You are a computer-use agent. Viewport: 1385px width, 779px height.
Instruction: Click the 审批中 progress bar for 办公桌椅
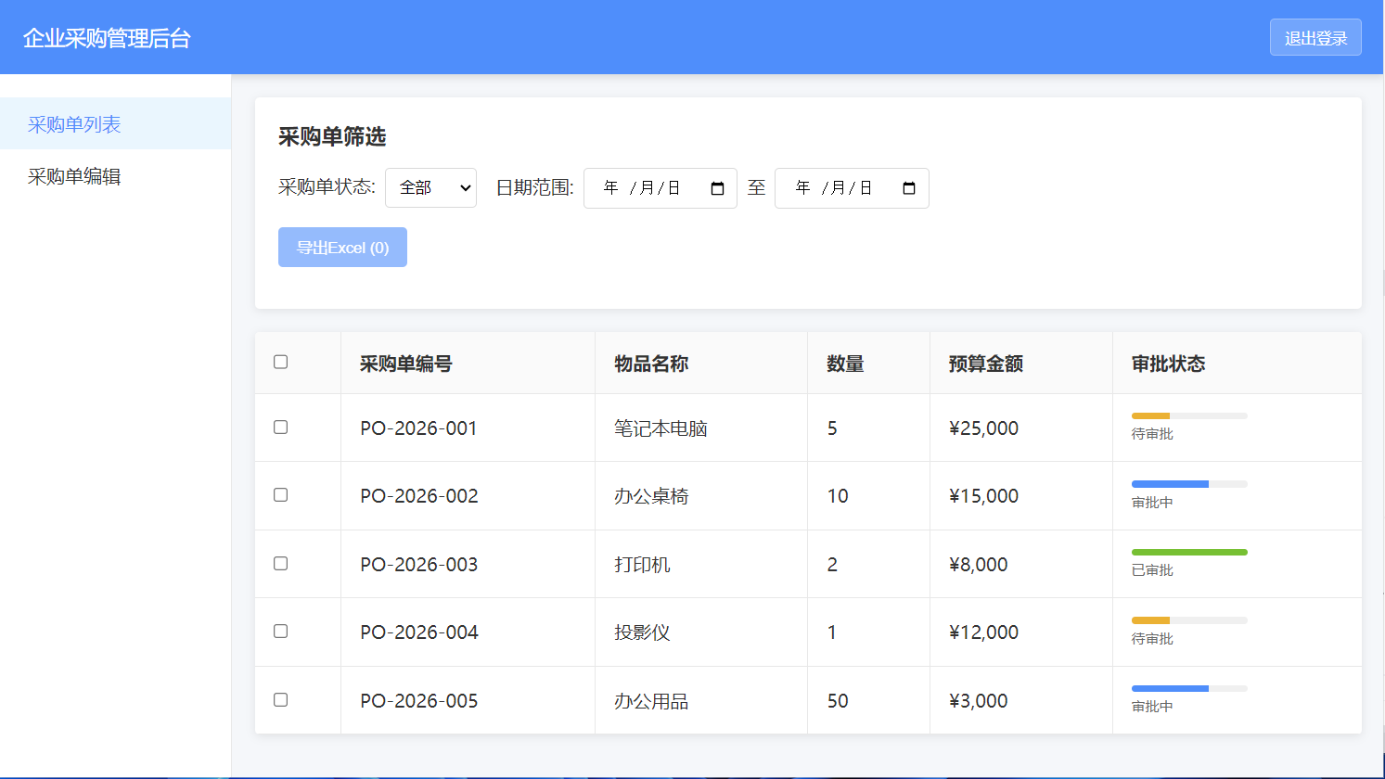pos(1188,484)
